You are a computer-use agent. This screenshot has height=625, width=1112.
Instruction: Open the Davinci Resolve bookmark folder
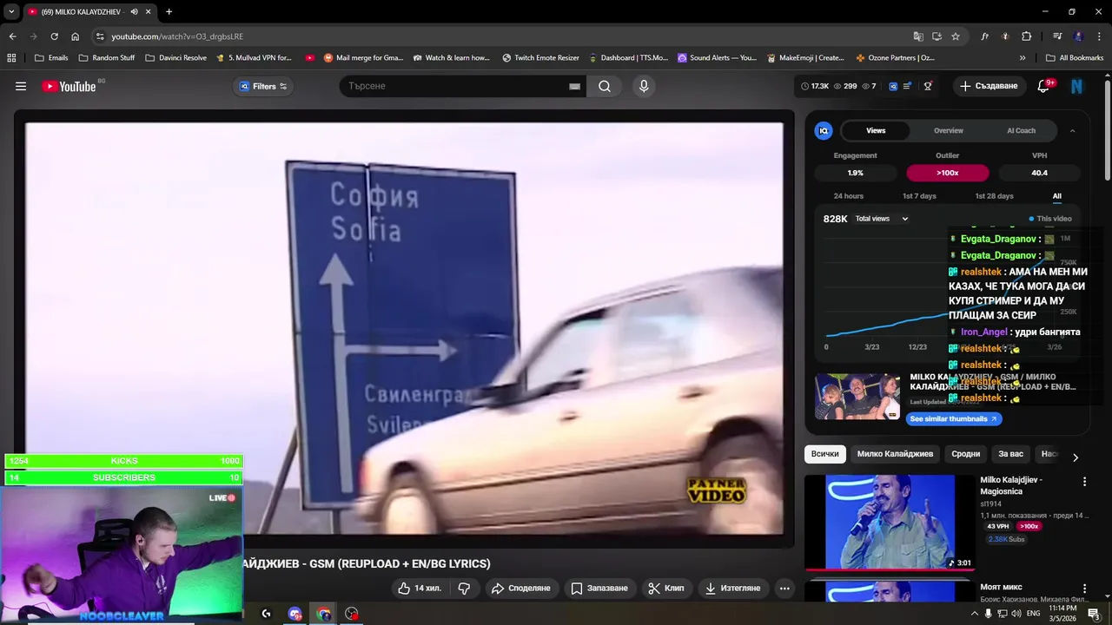click(175, 58)
